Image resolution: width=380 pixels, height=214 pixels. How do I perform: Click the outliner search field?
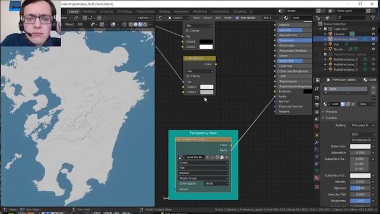[x=351, y=18]
